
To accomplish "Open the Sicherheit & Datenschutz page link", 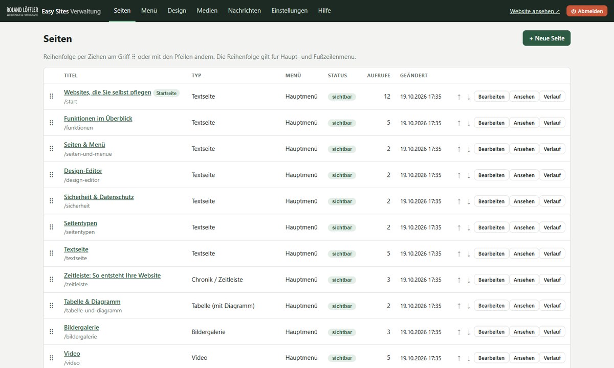I will click(x=99, y=197).
